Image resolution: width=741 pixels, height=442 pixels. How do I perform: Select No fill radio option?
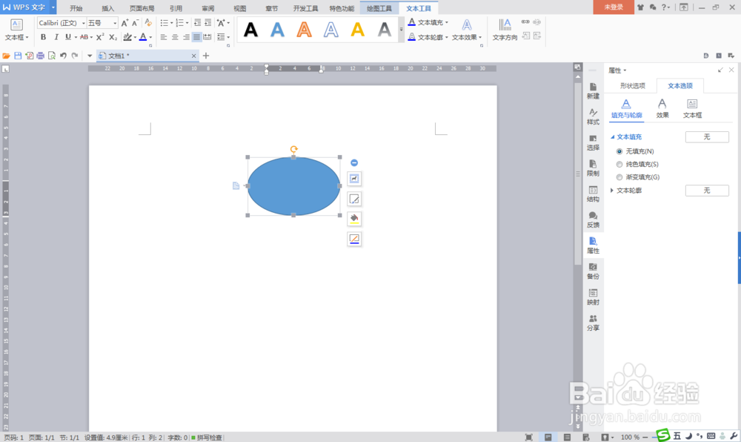pos(619,151)
